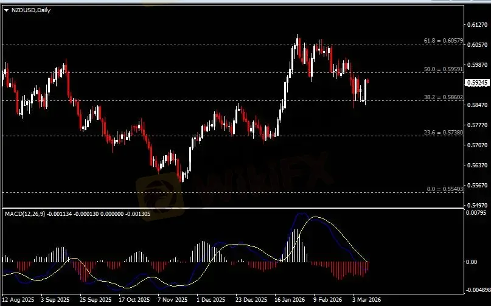Click the 38.2 = 0.58602 Fibonacci label

point(444,97)
